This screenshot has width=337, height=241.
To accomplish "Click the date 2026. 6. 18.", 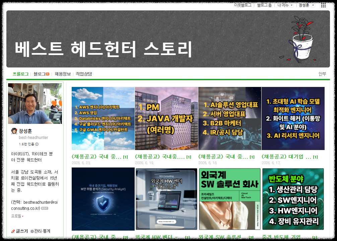I will coord(208,163).
